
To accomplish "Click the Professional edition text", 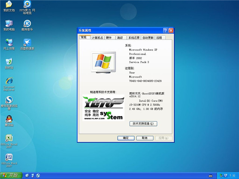I will tap(137, 54).
